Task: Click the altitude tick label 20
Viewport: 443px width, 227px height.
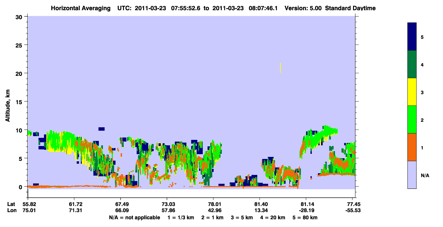Action: [19, 73]
